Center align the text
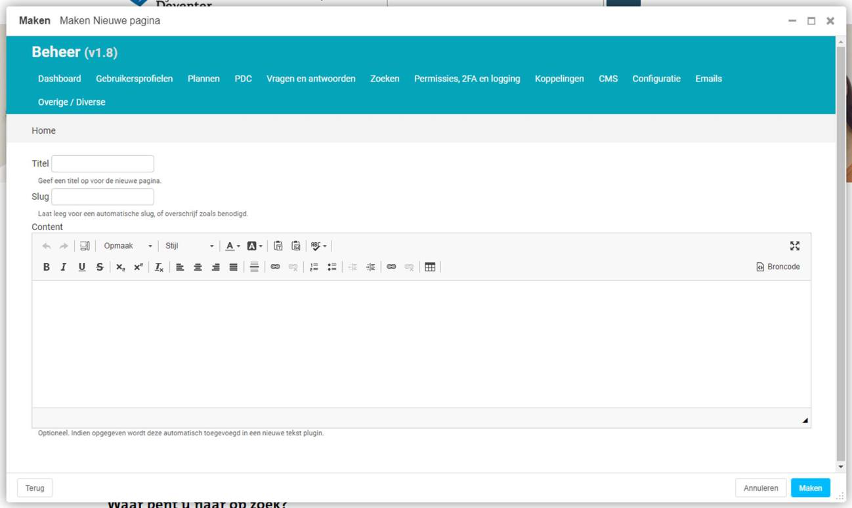 [x=198, y=267]
